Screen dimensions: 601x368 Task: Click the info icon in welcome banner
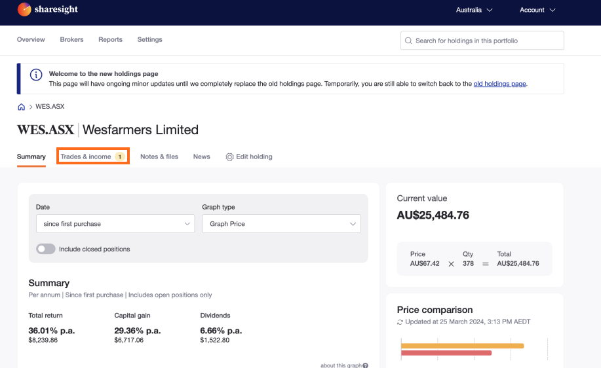click(36, 75)
